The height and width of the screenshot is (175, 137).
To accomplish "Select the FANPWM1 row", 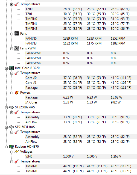I will point(81,58).
